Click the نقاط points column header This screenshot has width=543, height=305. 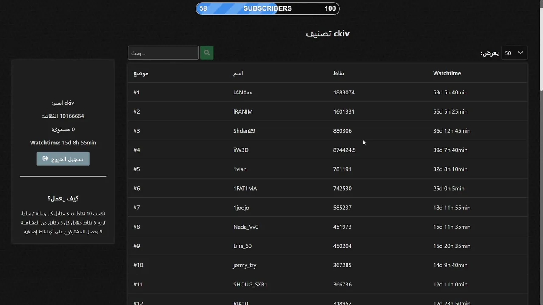tap(339, 73)
